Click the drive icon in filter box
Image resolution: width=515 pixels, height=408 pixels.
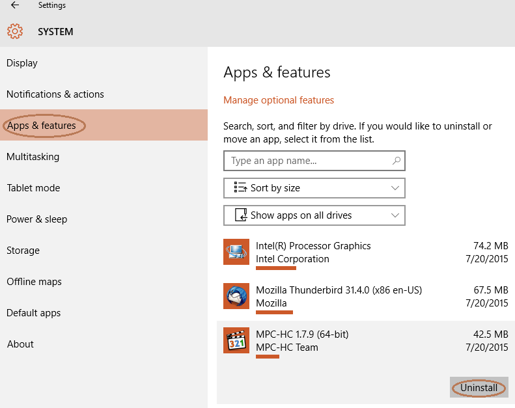(x=240, y=215)
